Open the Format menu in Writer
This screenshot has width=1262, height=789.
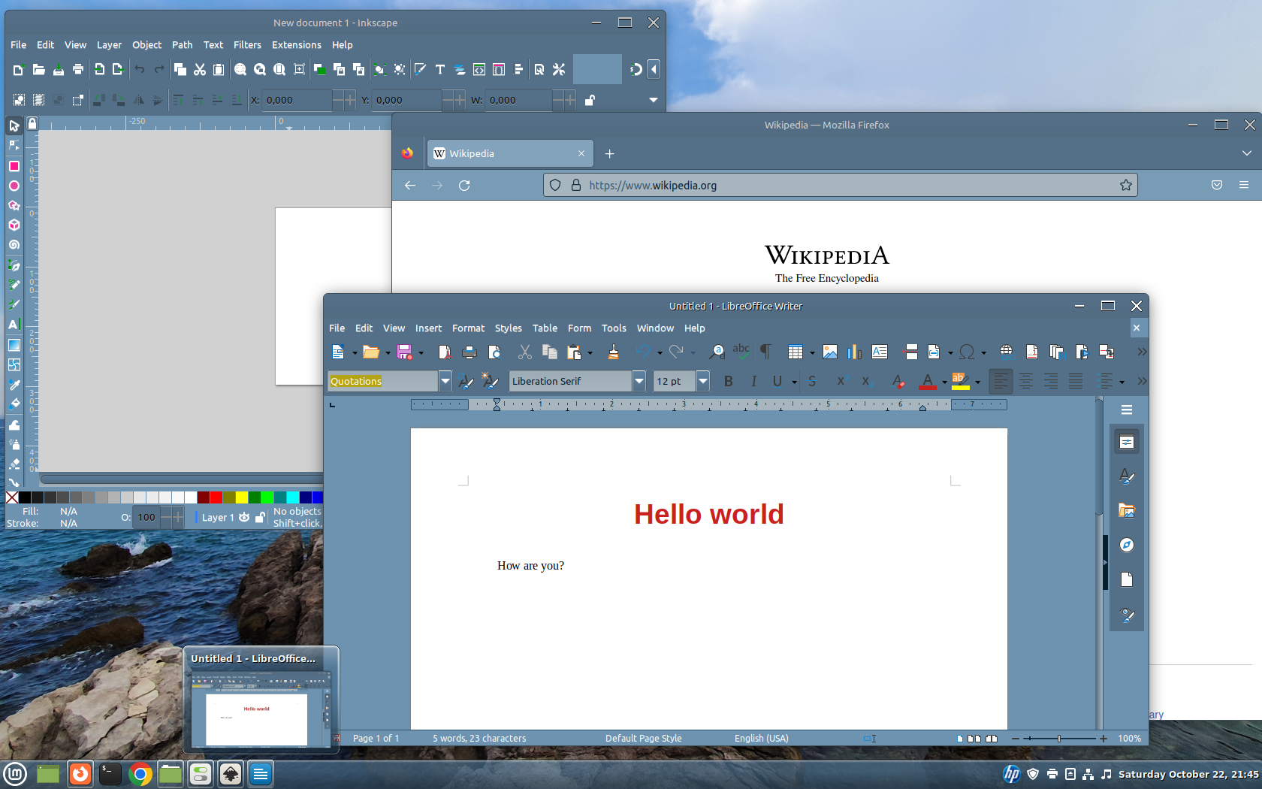tap(468, 328)
